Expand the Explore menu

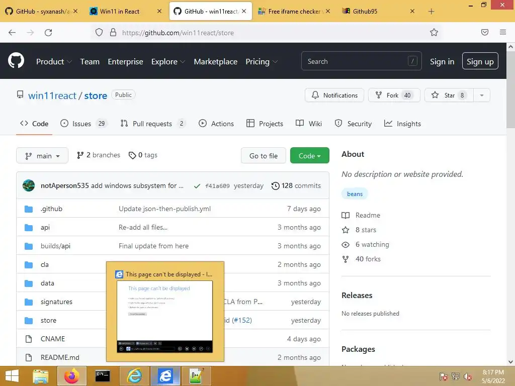168,62
